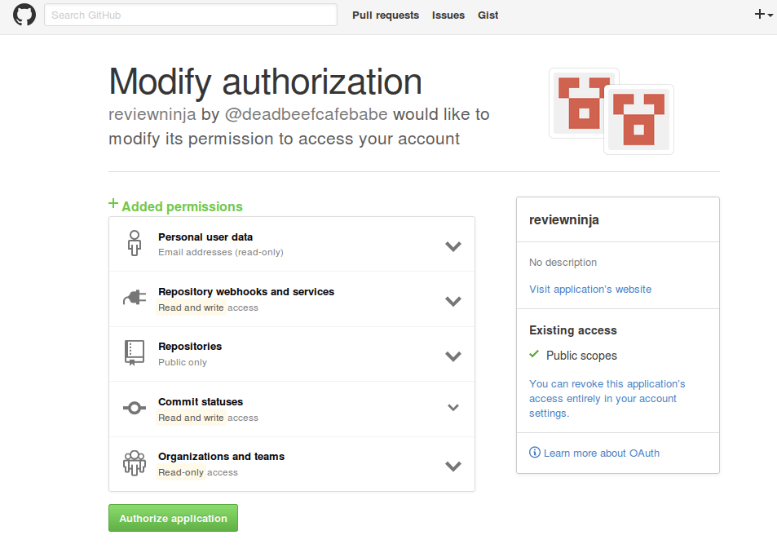Click the Authorize application button
The image size is (777, 553).
(173, 518)
